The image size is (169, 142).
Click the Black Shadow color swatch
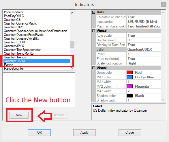130,96
